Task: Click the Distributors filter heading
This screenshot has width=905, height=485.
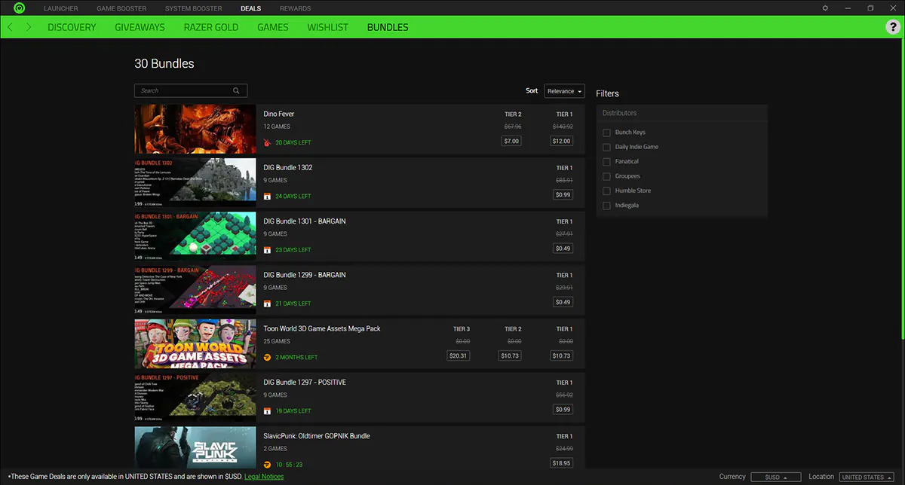Action: (x=619, y=113)
